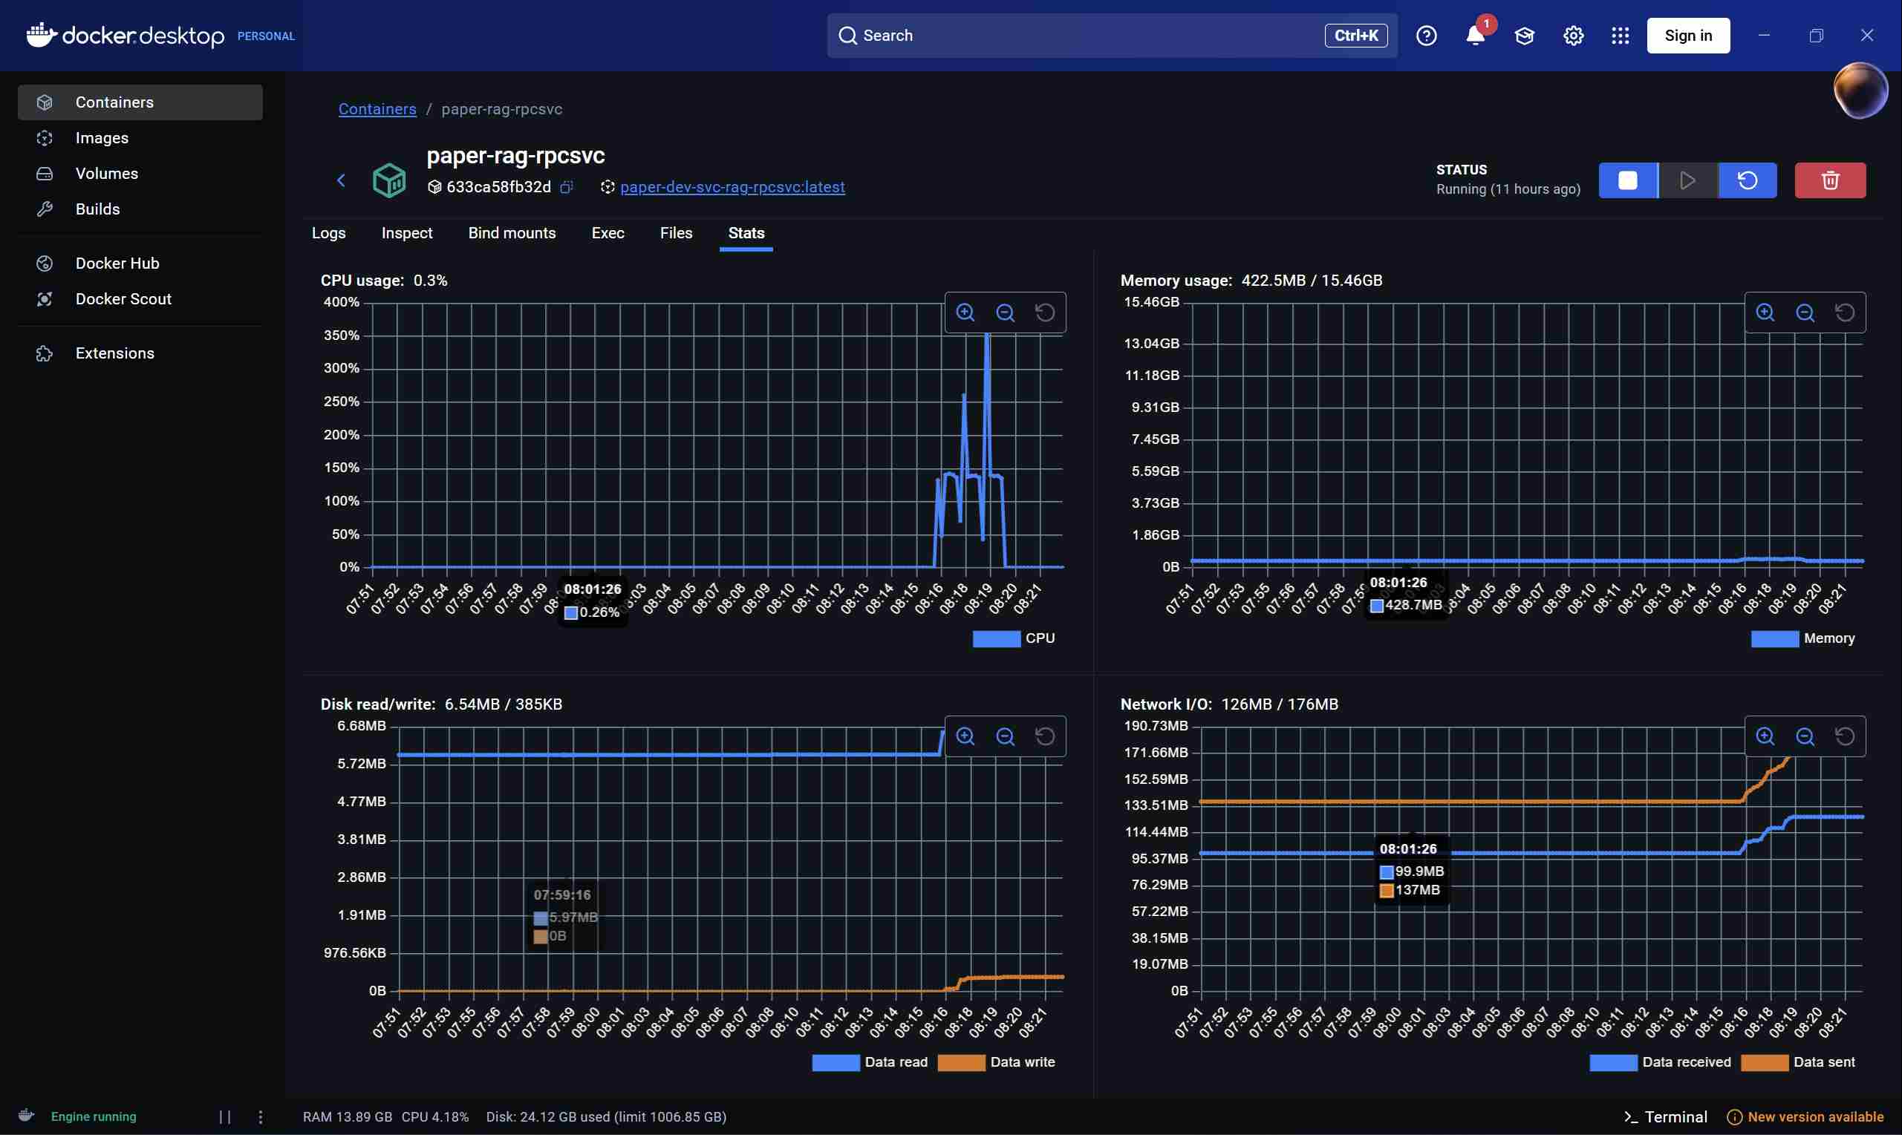Zoom out on the Disk read/write chart
The image size is (1902, 1135).
(x=1006, y=736)
